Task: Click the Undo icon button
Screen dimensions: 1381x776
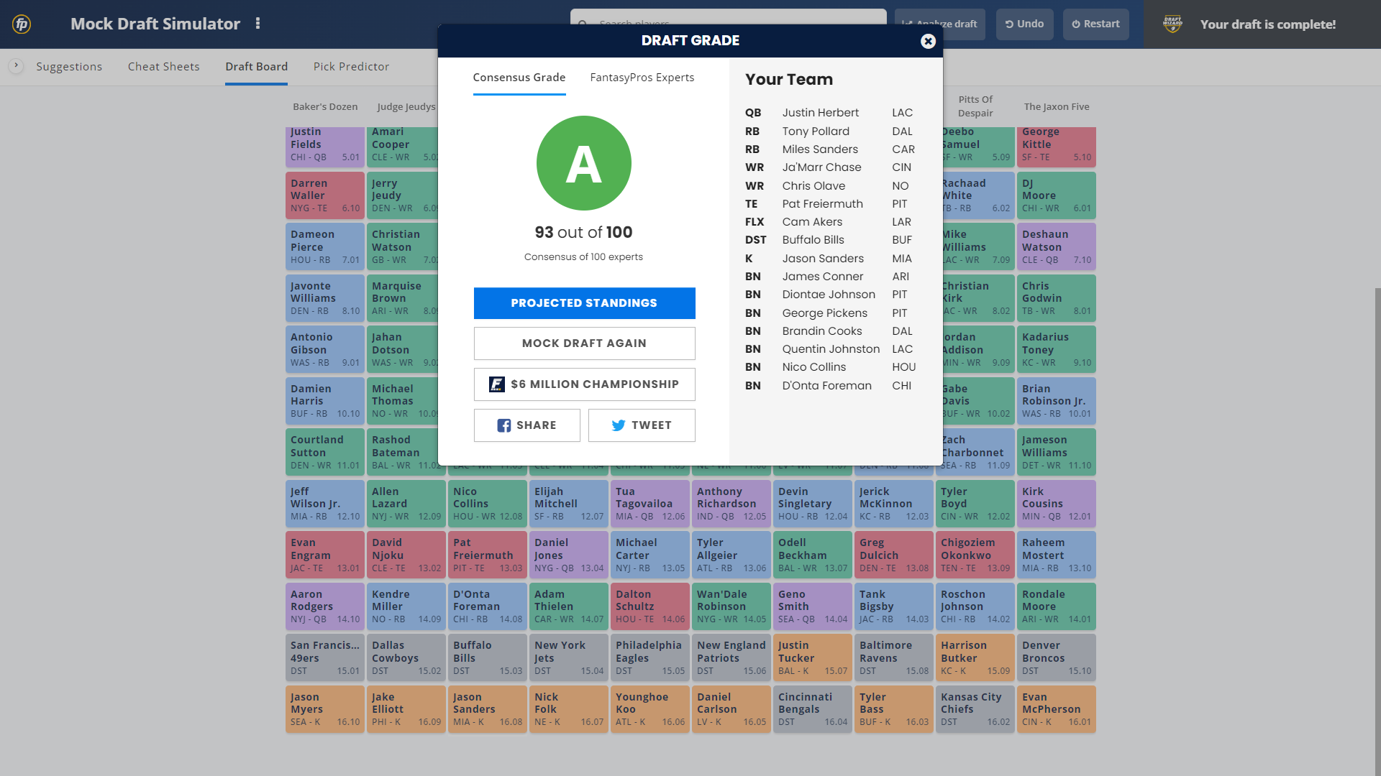Action: tap(1024, 24)
